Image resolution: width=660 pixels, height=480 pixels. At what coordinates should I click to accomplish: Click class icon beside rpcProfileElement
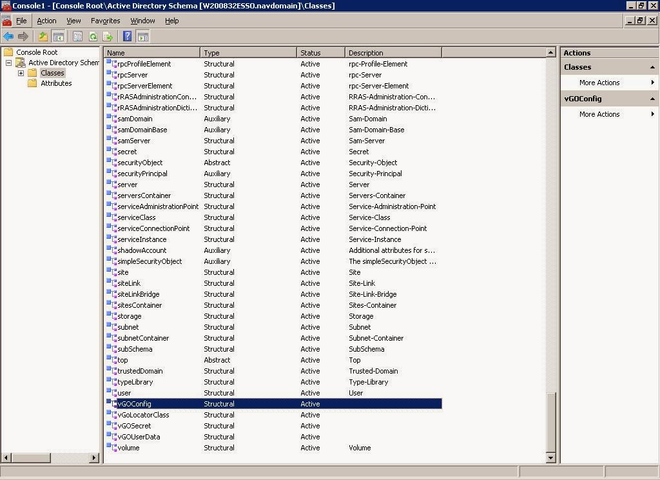[111, 63]
